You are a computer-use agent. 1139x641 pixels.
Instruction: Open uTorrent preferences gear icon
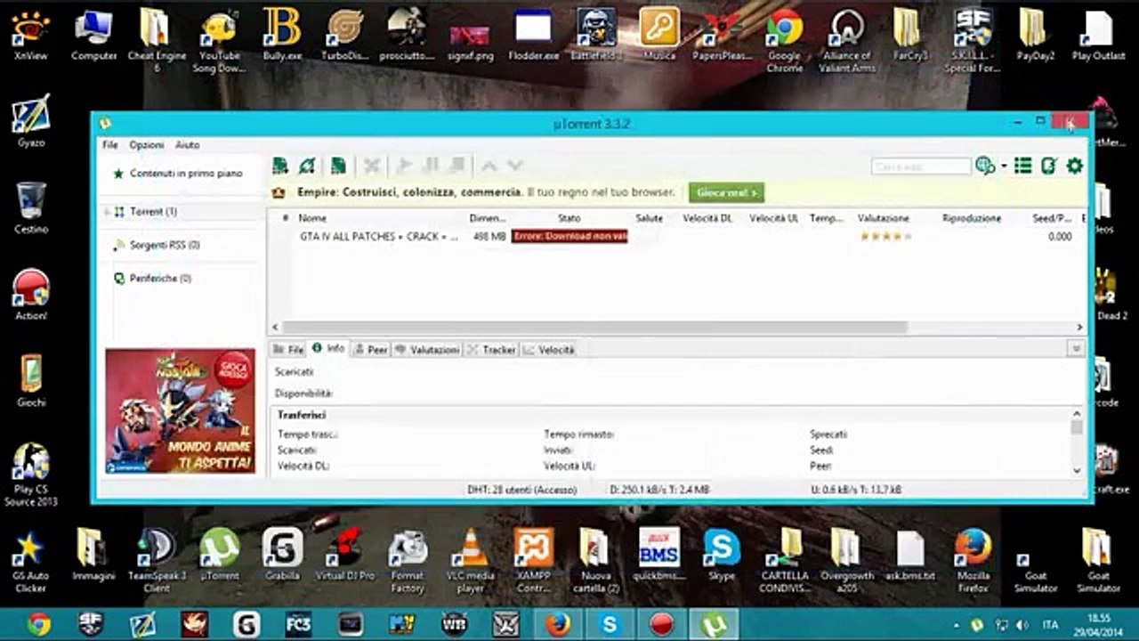1075,166
